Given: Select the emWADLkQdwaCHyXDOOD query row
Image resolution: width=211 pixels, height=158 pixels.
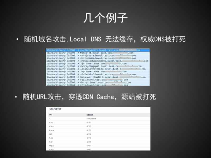Looking at the screenshot, I should pos(98,61).
